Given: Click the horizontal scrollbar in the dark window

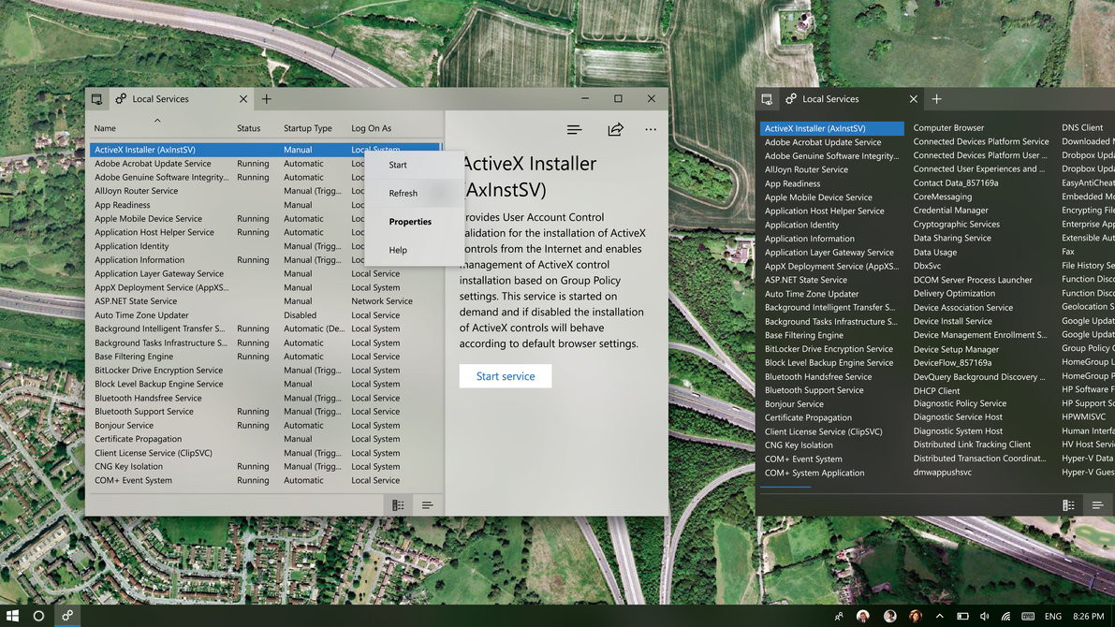Looking at the screenshot, I should point(785,487).
